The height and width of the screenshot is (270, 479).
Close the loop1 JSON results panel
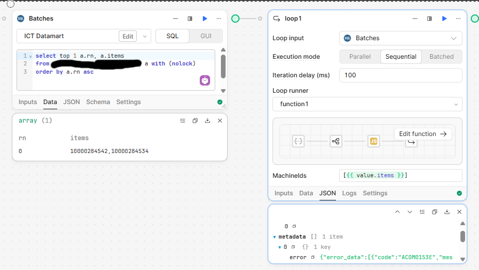pos(459,212)
